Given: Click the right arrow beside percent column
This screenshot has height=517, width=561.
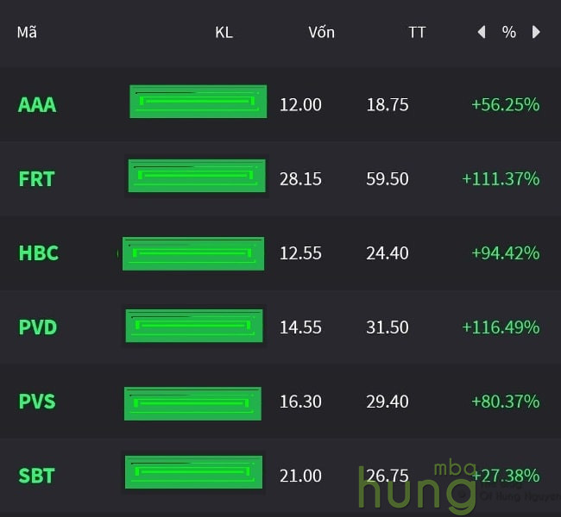Looking at the screenshot, I should (x=536, y=33).
